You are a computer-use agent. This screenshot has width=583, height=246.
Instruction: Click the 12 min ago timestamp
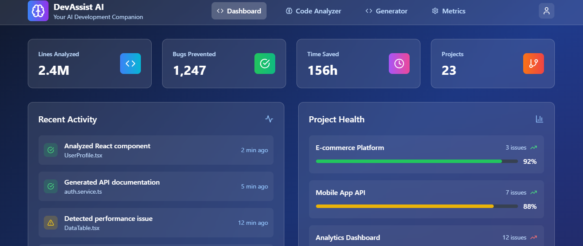point(253,223)
